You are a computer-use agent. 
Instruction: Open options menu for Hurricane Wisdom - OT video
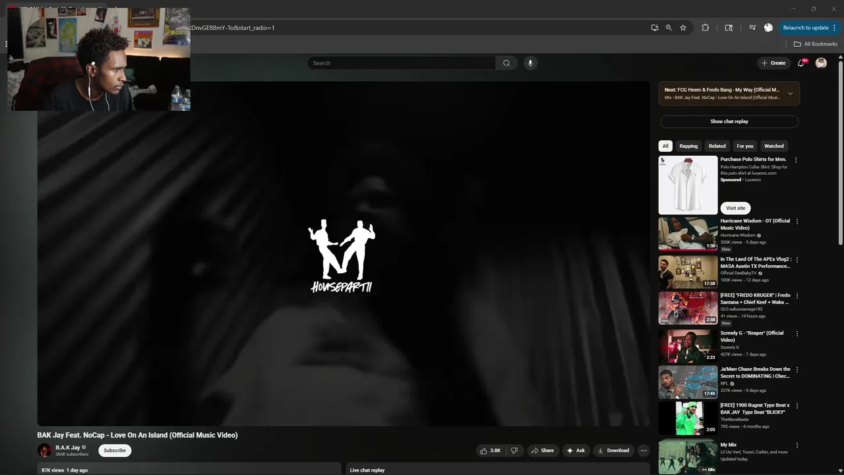(x=797, y=222)
